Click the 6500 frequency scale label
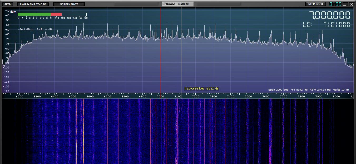Image resolution: width=356 pixels, height=164 pixels. (x=72, y=97)
